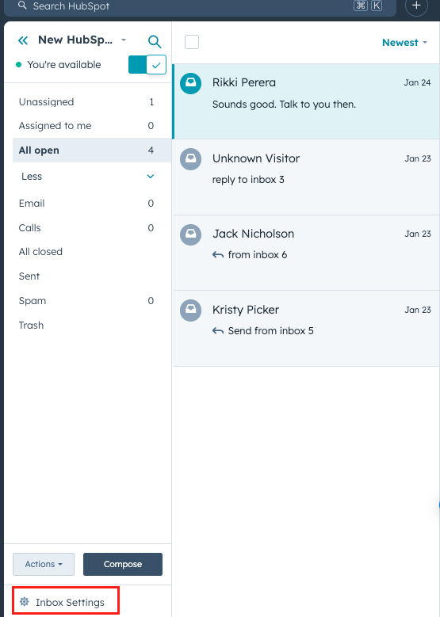Check the select all conversations checkbox
The width and height of the screenshot is (440, 617).
[192, 42]
